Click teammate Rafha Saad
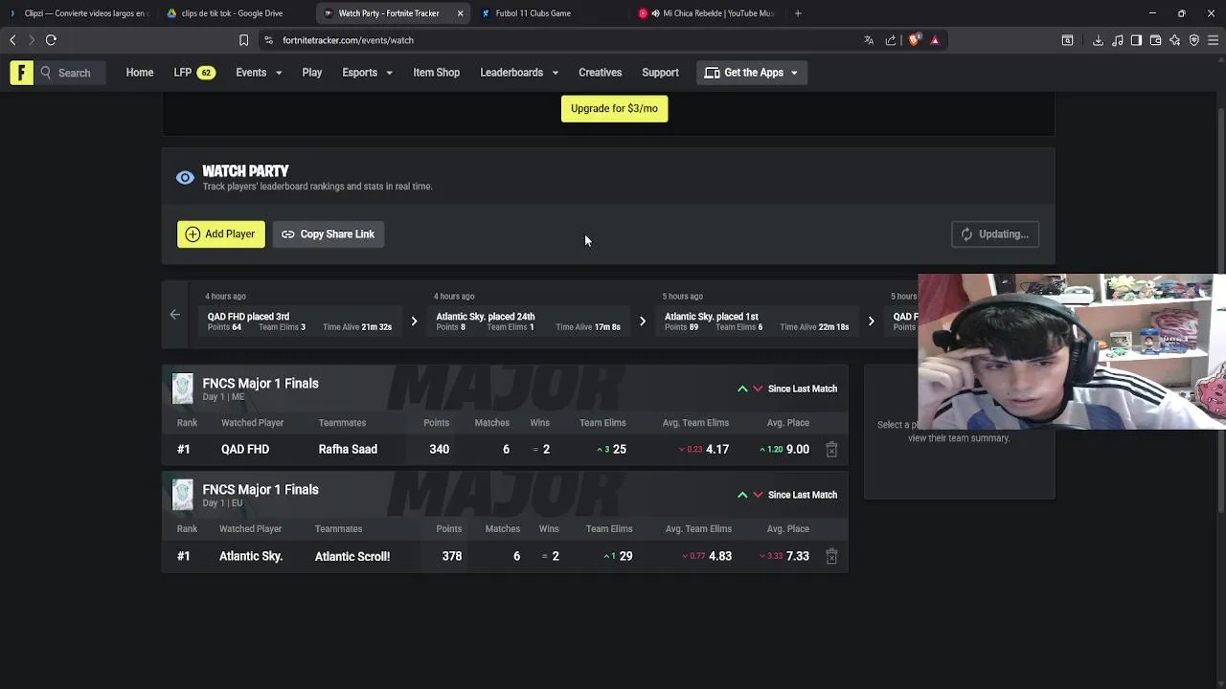Viewport: 1226px width, 689px height. (x=348, y=449)
